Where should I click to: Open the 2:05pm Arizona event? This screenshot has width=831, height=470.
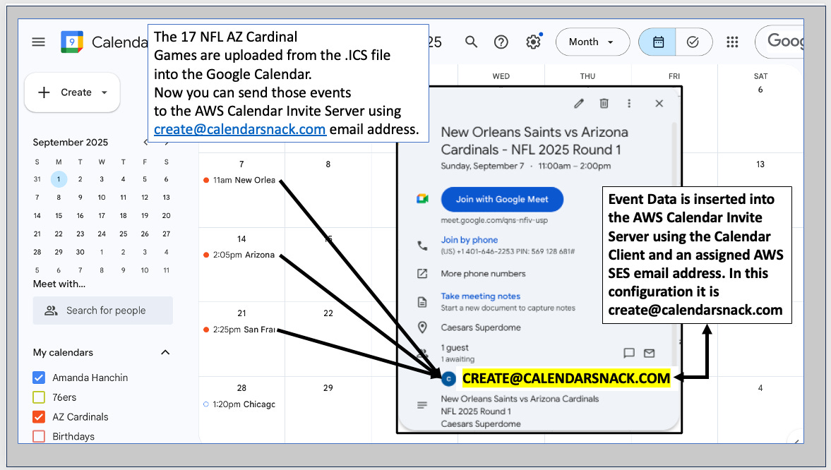[x=239, y=255]
